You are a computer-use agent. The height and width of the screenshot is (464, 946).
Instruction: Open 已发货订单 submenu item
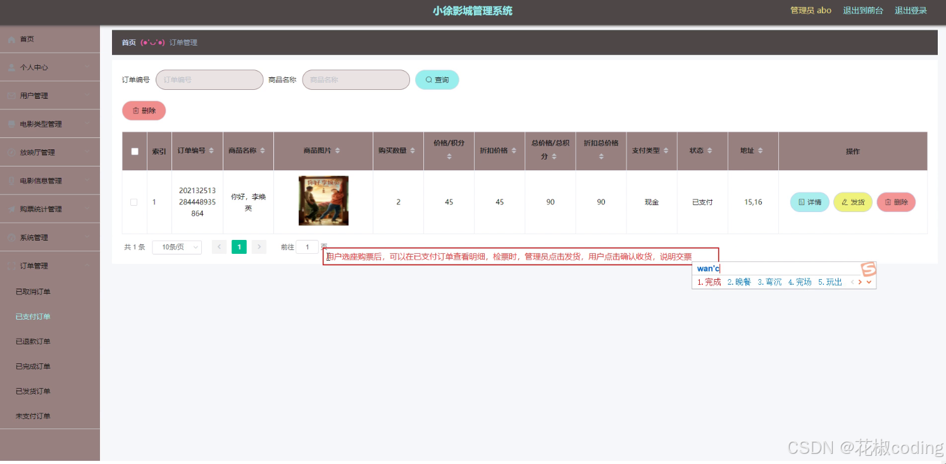coord(33,391)
